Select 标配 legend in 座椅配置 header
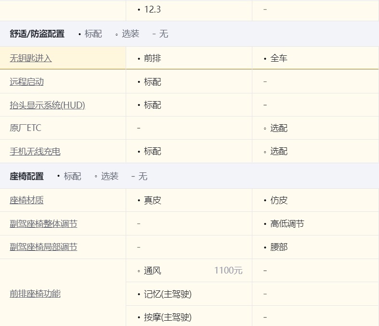Viewport: 379px width, 326px height. pyautogui.click(x=72, y=176)
